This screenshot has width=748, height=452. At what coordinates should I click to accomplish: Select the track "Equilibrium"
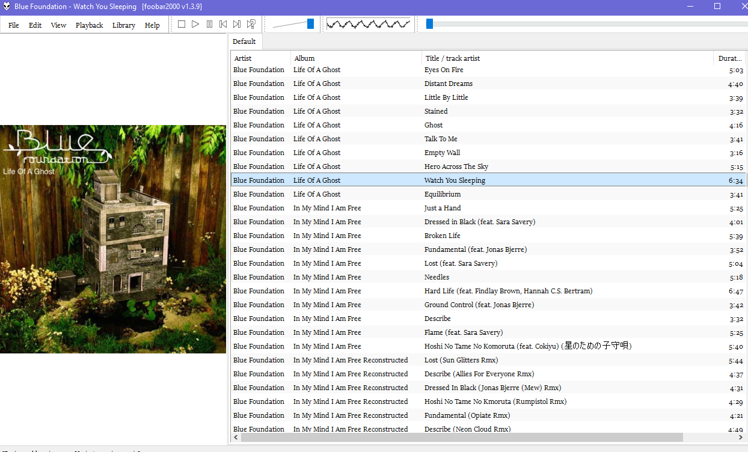[443, 194]
